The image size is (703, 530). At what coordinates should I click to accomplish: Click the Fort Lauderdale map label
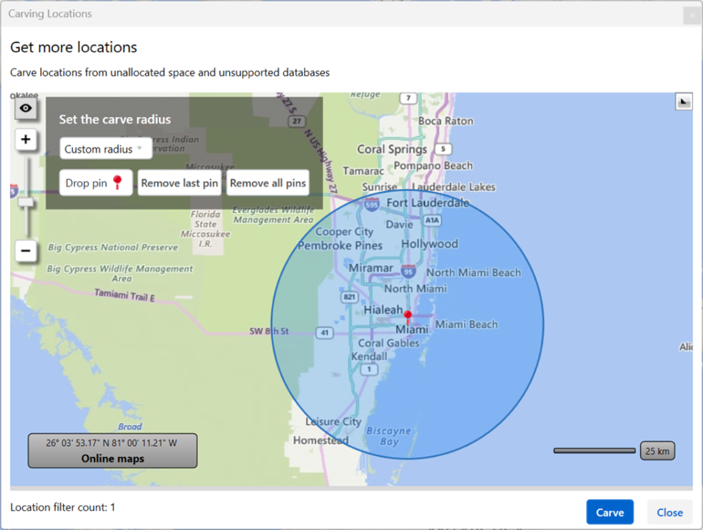click(x=428, y=203)
